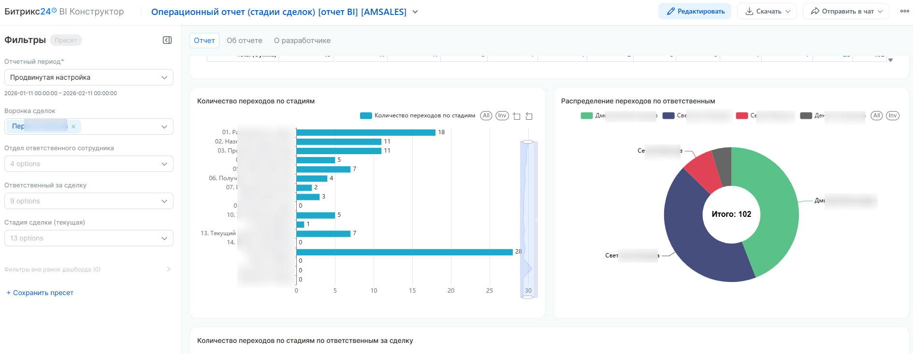913x354 pixels.
Task: Open the Download menu
Action: tap(767, 11)
